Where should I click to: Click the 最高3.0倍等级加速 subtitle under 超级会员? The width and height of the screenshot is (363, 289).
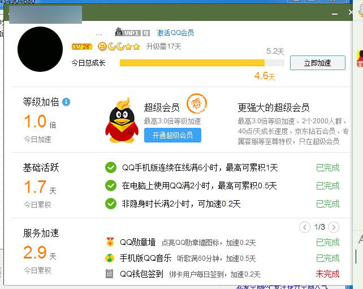[172, 121]
